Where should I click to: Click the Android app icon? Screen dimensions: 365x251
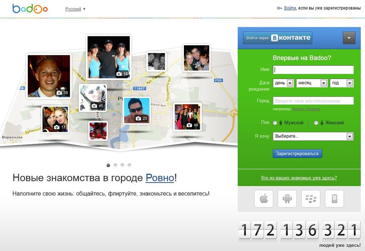tap(287, 199)
